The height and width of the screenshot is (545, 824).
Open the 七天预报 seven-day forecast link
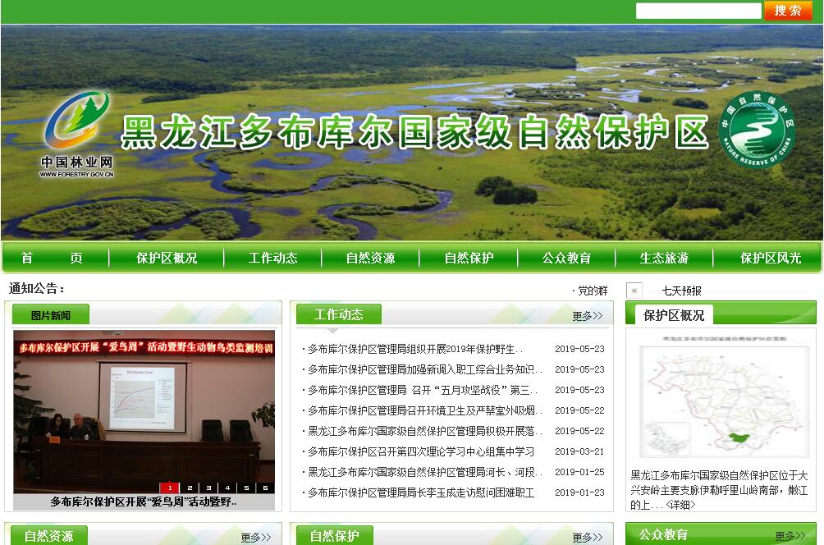point(681,291)
